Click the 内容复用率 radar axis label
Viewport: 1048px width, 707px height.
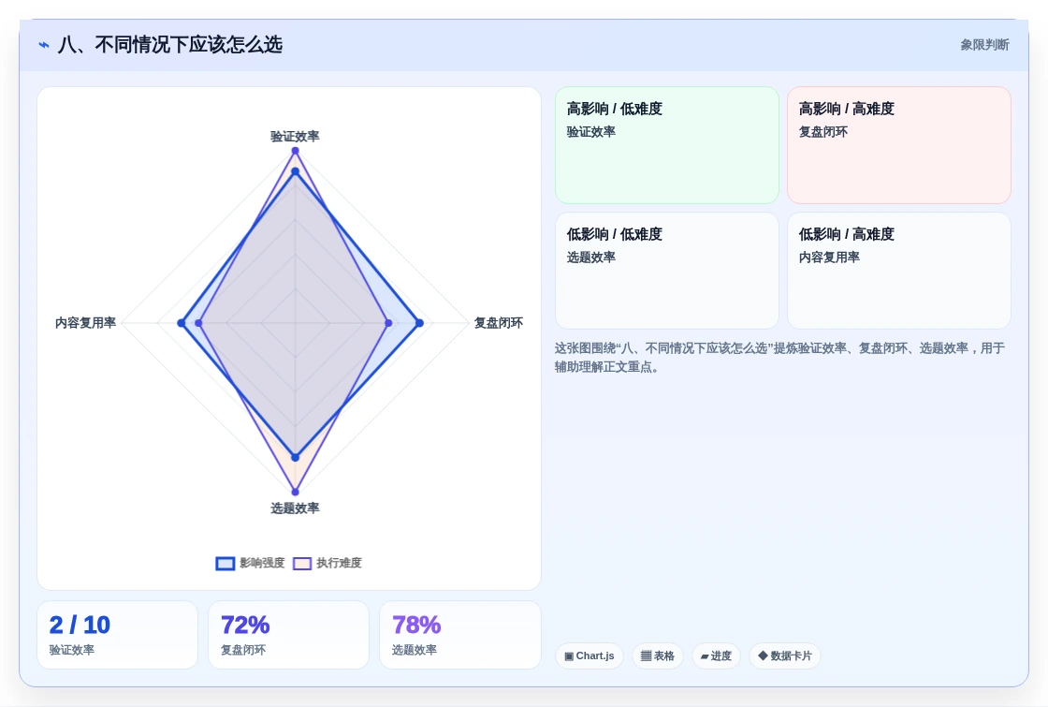pos(85,323)
